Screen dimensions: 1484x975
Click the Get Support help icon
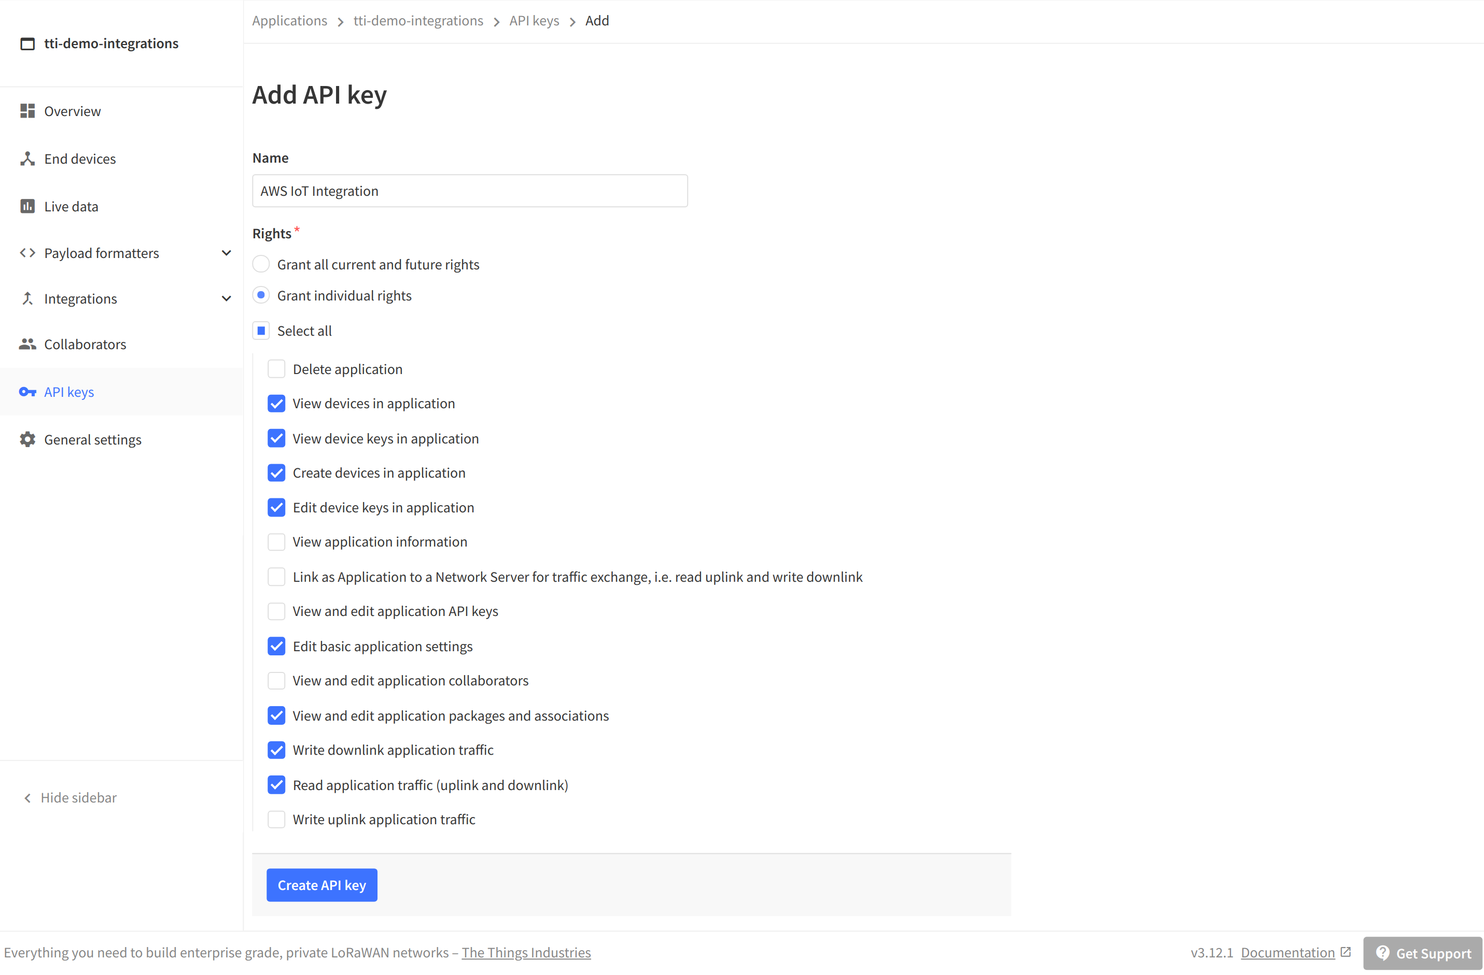1383,953
